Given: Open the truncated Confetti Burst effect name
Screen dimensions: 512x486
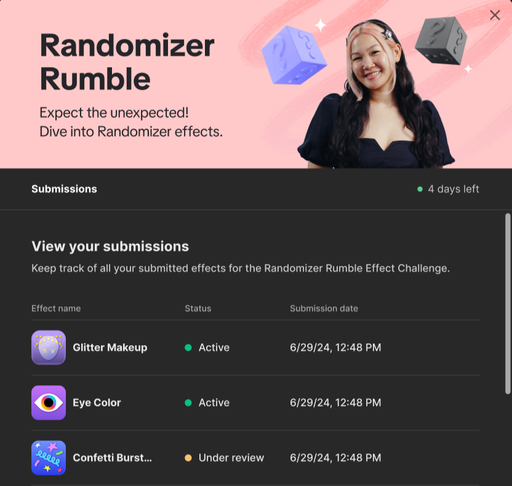Looking at the screenshot, I should (x=113, y=458).
